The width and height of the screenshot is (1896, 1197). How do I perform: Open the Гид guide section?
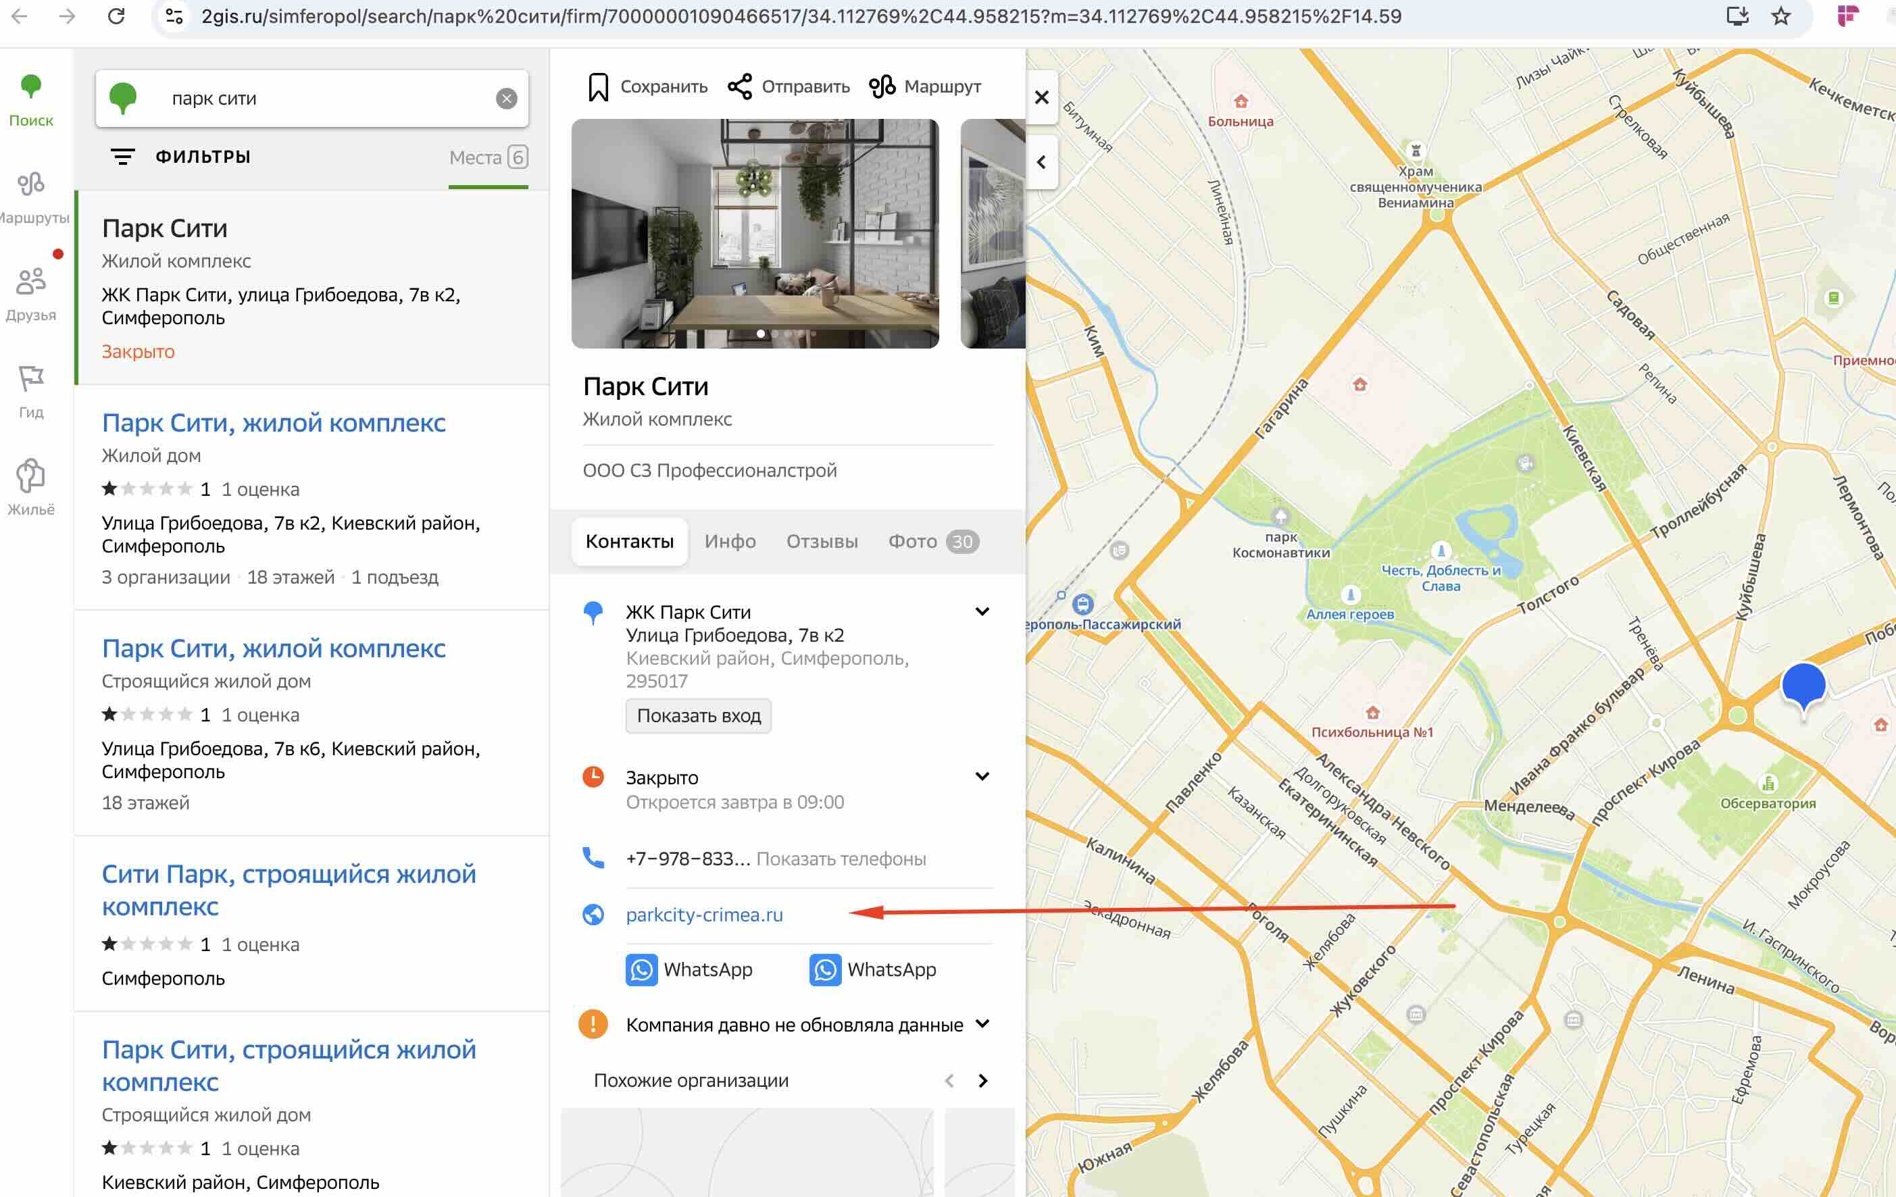click(x=30, y=392)
